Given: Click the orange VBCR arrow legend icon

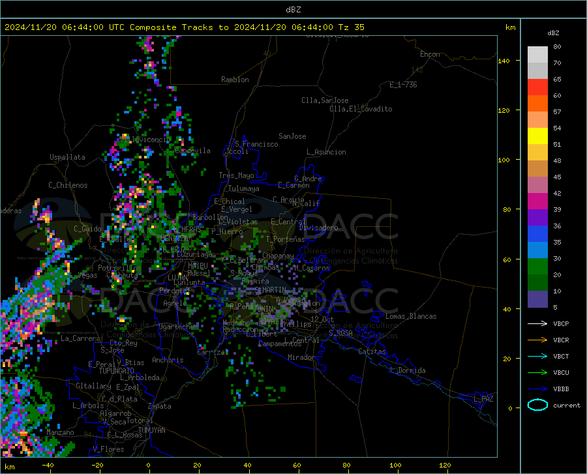Looking at the screenshot, I should [x=537, y=340].
